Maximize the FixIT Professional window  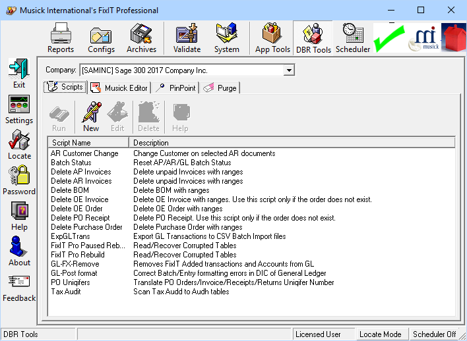[421, 11]
